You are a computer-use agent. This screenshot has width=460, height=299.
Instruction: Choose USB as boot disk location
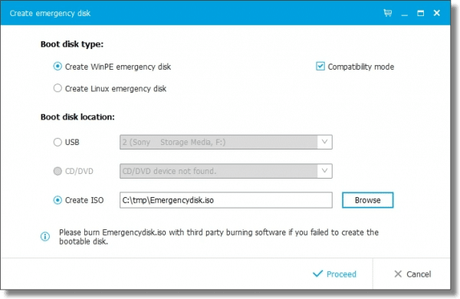[x=58, y=143]
